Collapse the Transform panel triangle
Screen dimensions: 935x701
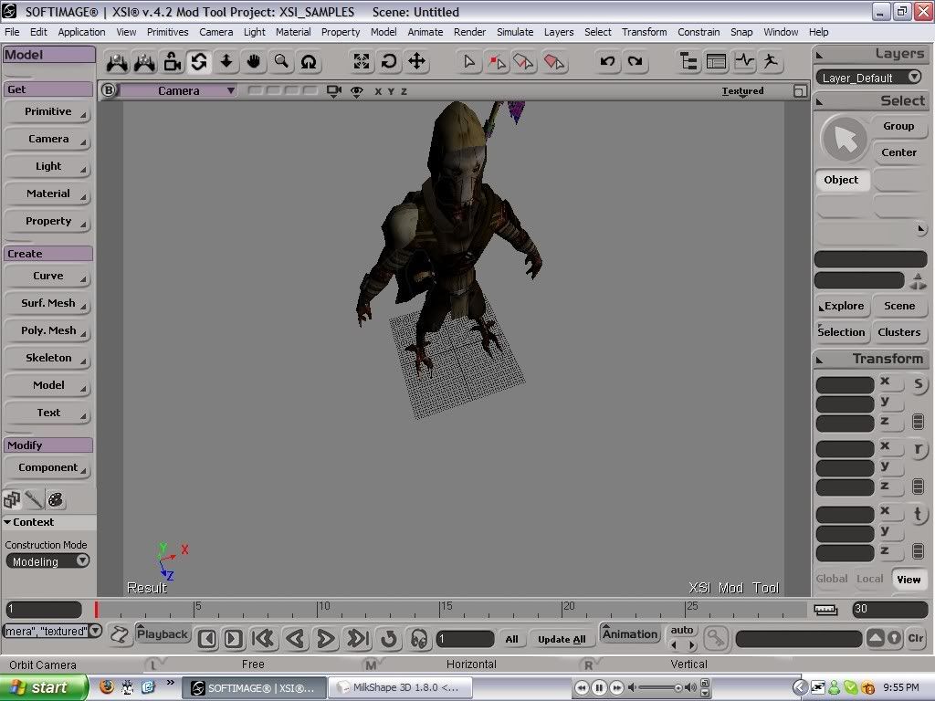[819, 360]
